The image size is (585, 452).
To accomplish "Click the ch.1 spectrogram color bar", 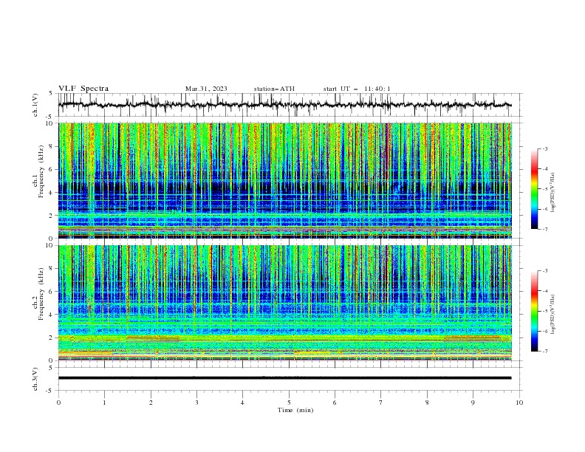I will point(534,189).
